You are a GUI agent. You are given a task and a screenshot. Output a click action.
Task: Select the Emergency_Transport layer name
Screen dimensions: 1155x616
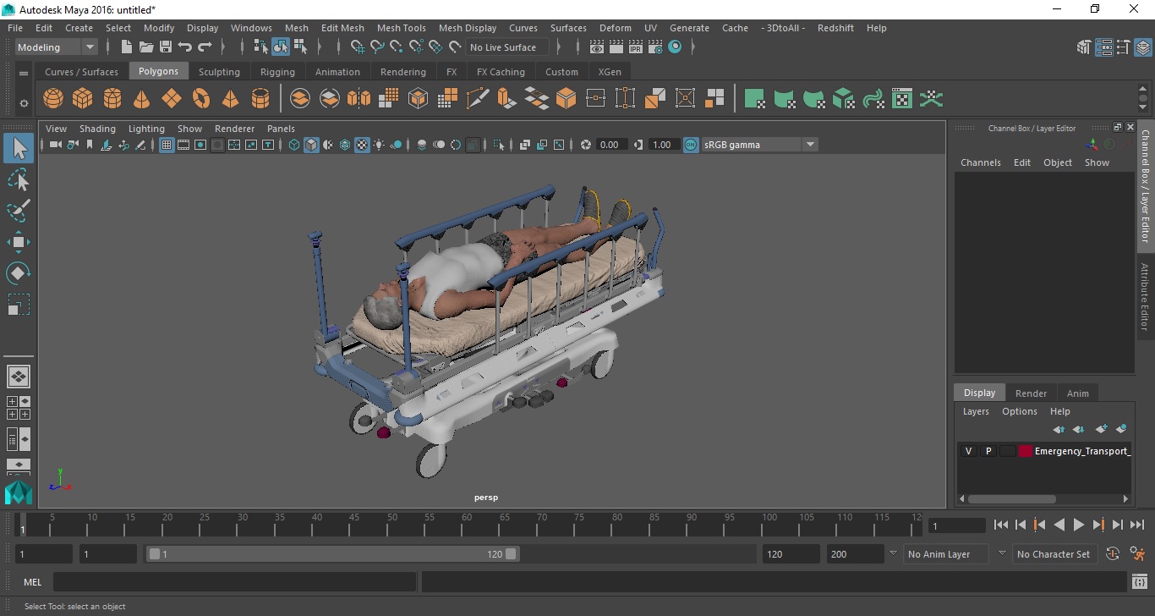(1082, 451)
